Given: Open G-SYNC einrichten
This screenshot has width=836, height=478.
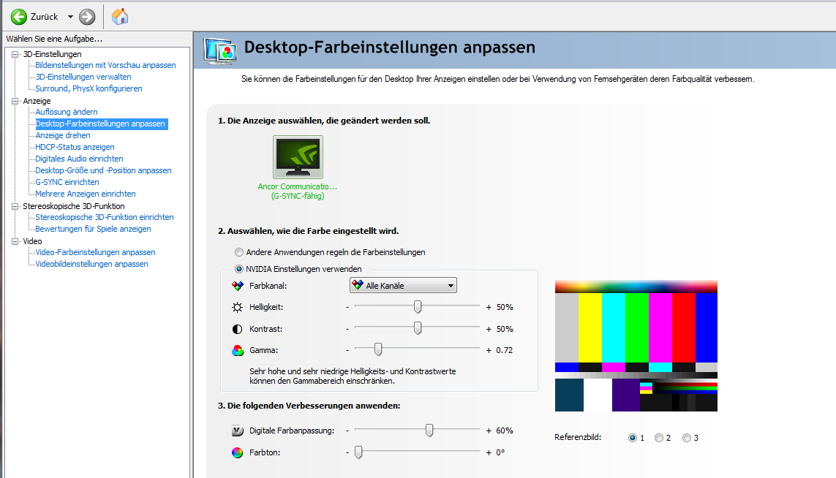Looking at the screenshot, I should [x=67, y=182].
